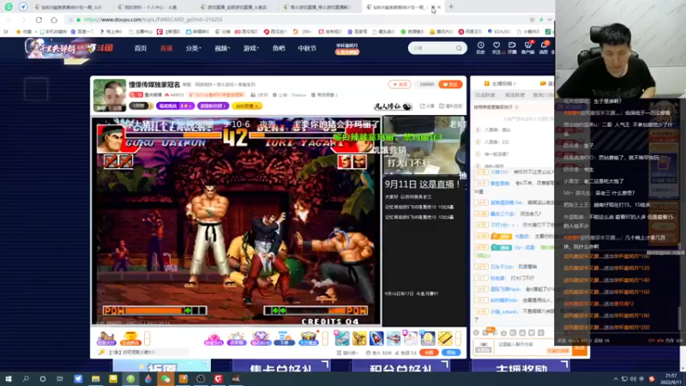This screenshot has height=386, width=686.
Task: Open the 消息 messages bell icon
Action: pyautogui.click(x=544, y=48)
